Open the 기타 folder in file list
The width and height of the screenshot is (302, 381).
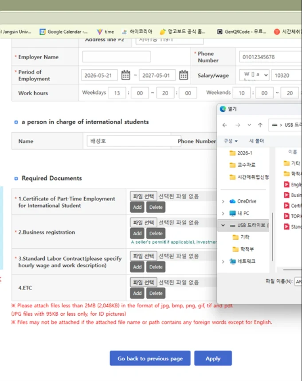tap(292, 163)
